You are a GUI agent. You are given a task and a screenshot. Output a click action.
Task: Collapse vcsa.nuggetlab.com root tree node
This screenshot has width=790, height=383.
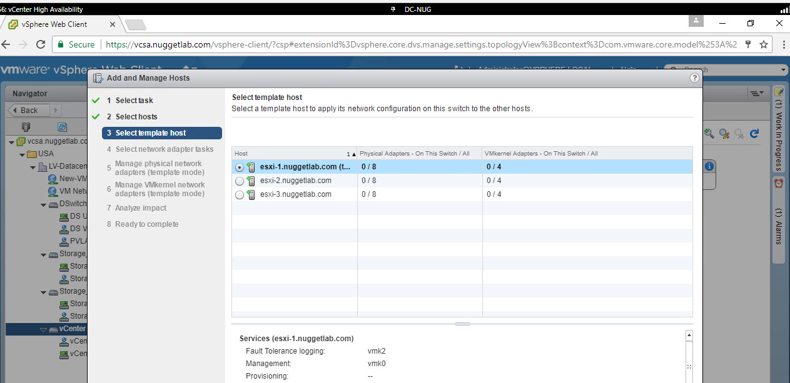tap(12, 142)
